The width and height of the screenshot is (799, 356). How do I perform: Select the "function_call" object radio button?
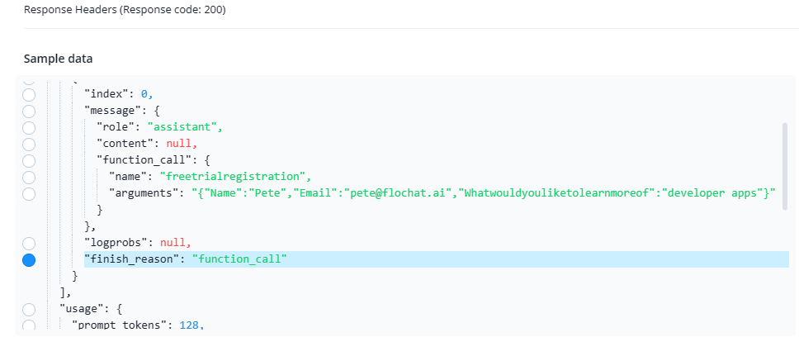(x=29, y=160)
